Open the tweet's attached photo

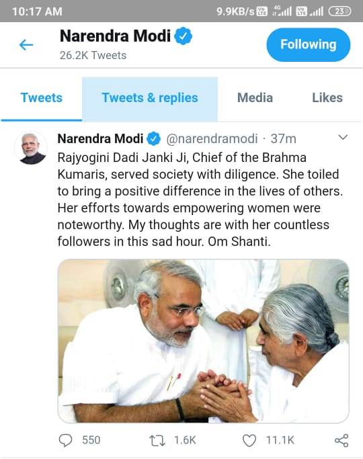coord(204,341)
